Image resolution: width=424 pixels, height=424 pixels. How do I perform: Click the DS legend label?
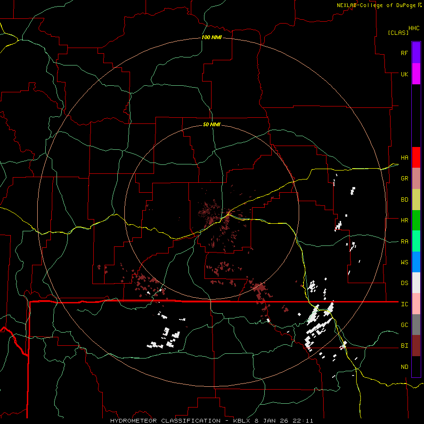[x=404, y=283]
